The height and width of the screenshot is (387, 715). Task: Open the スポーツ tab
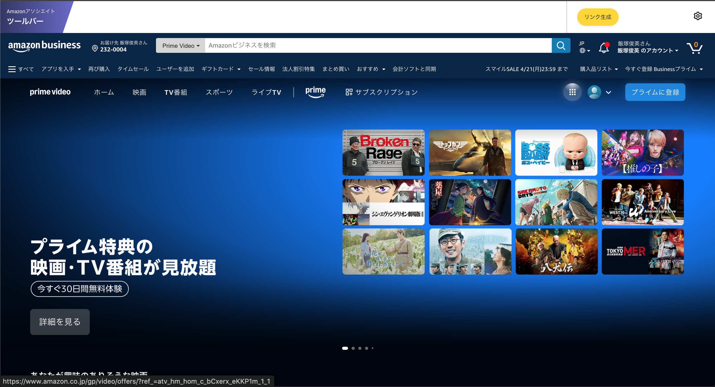(x=219, y=92)
